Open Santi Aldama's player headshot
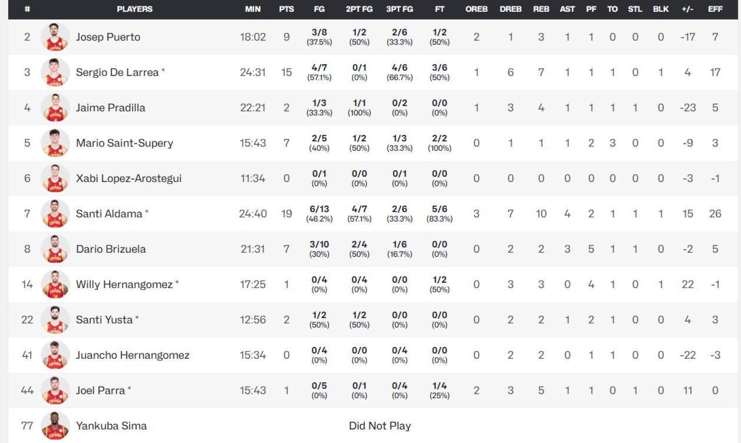The image size is (741, 443). pos(55,214)
